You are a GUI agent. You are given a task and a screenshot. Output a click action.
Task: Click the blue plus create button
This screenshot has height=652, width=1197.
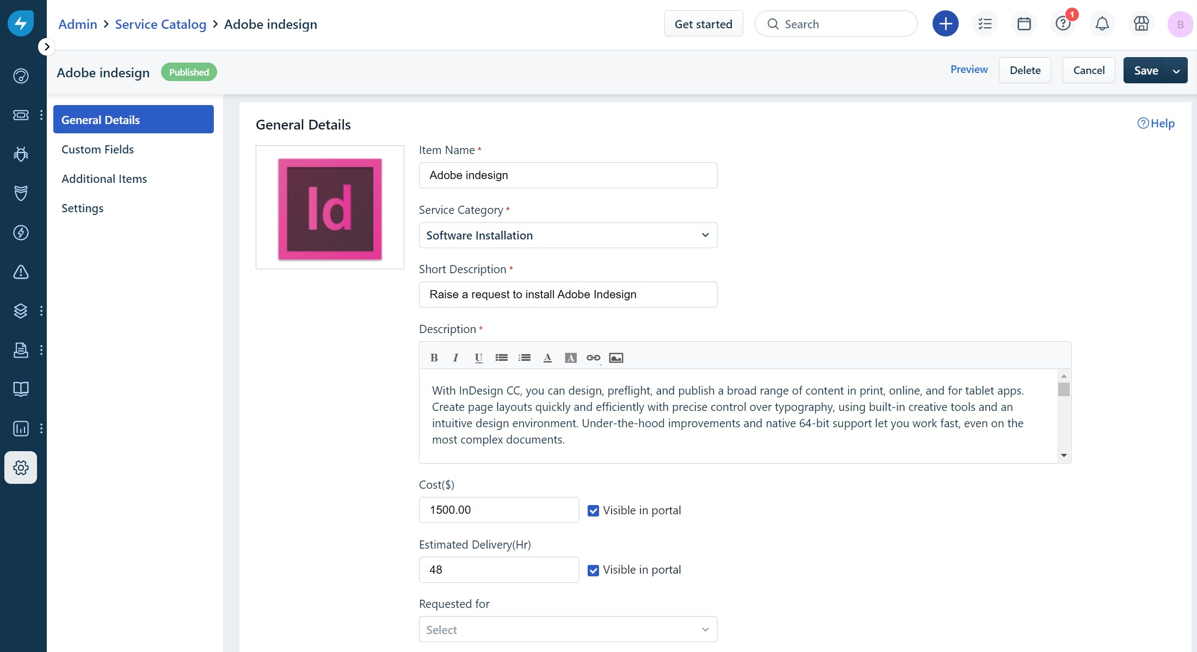(945, 24)
